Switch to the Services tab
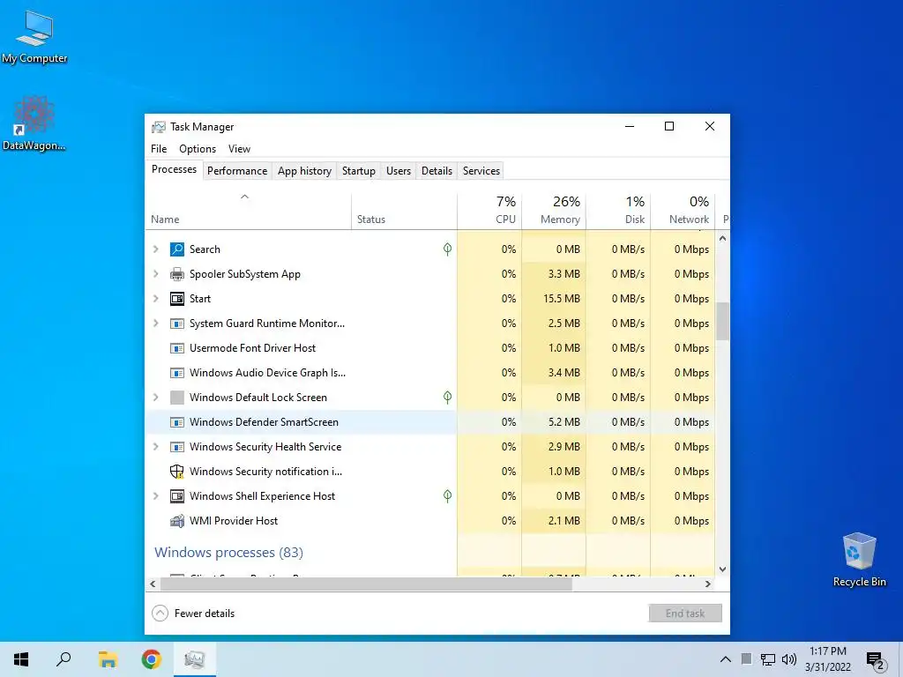Image resolution: width=903 pixels, height=677 pixels. [481, 171]
